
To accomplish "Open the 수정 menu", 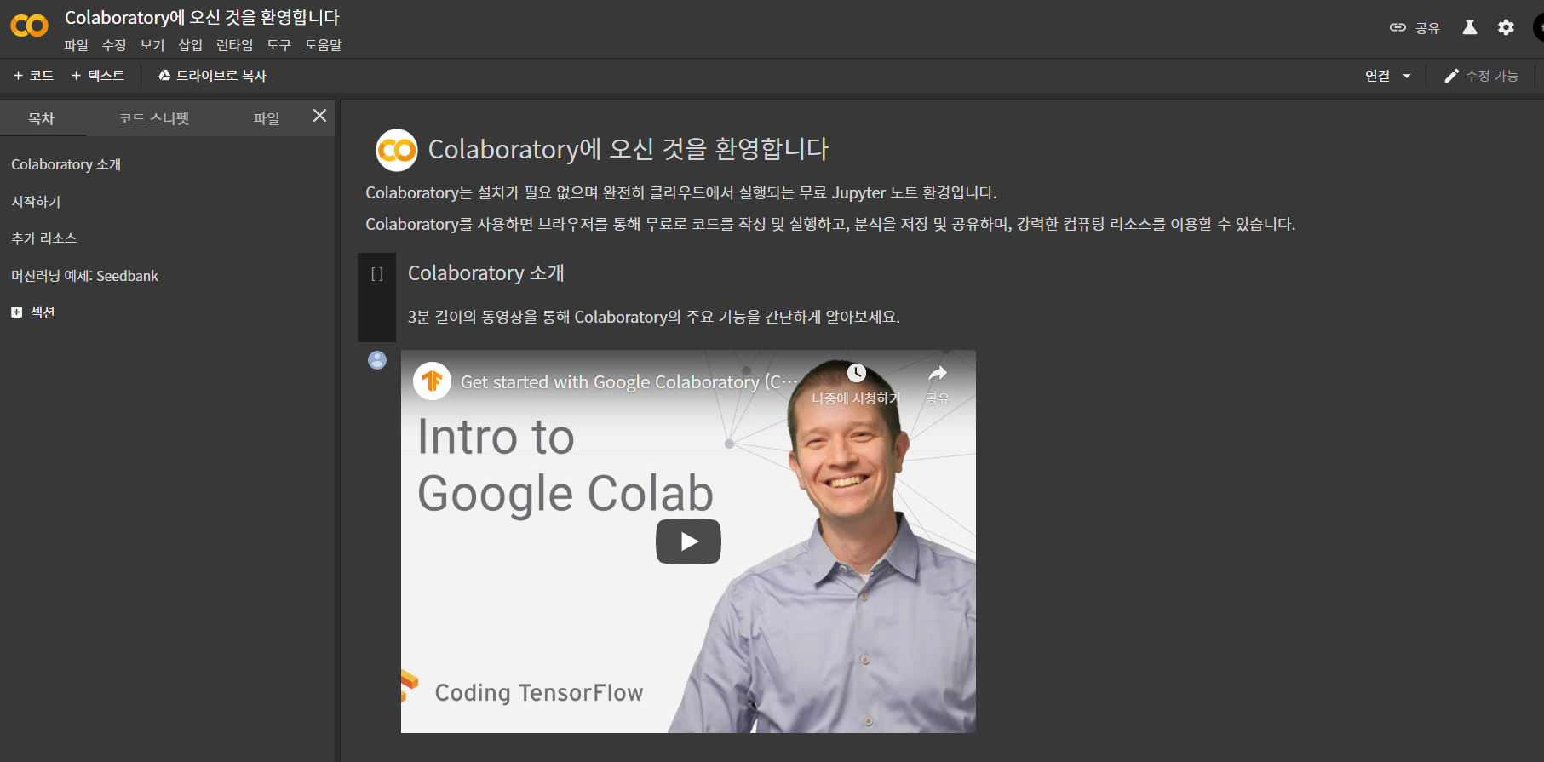I will [114, 45].
